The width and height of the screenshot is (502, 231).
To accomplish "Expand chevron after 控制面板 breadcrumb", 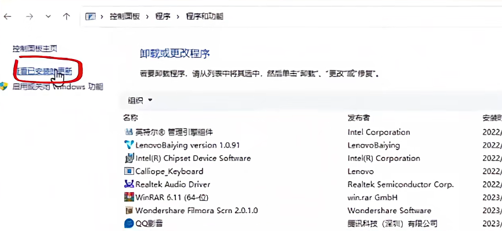I will [x=147, y=17].
